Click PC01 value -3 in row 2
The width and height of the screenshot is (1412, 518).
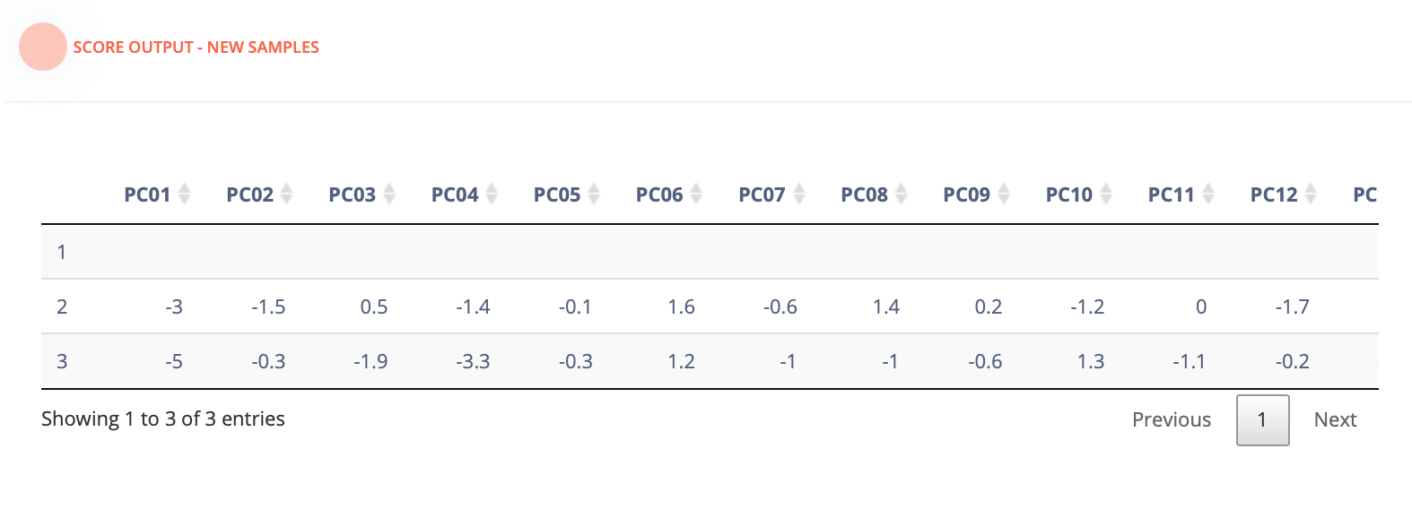pyautogui.click(x=174, y=306)
